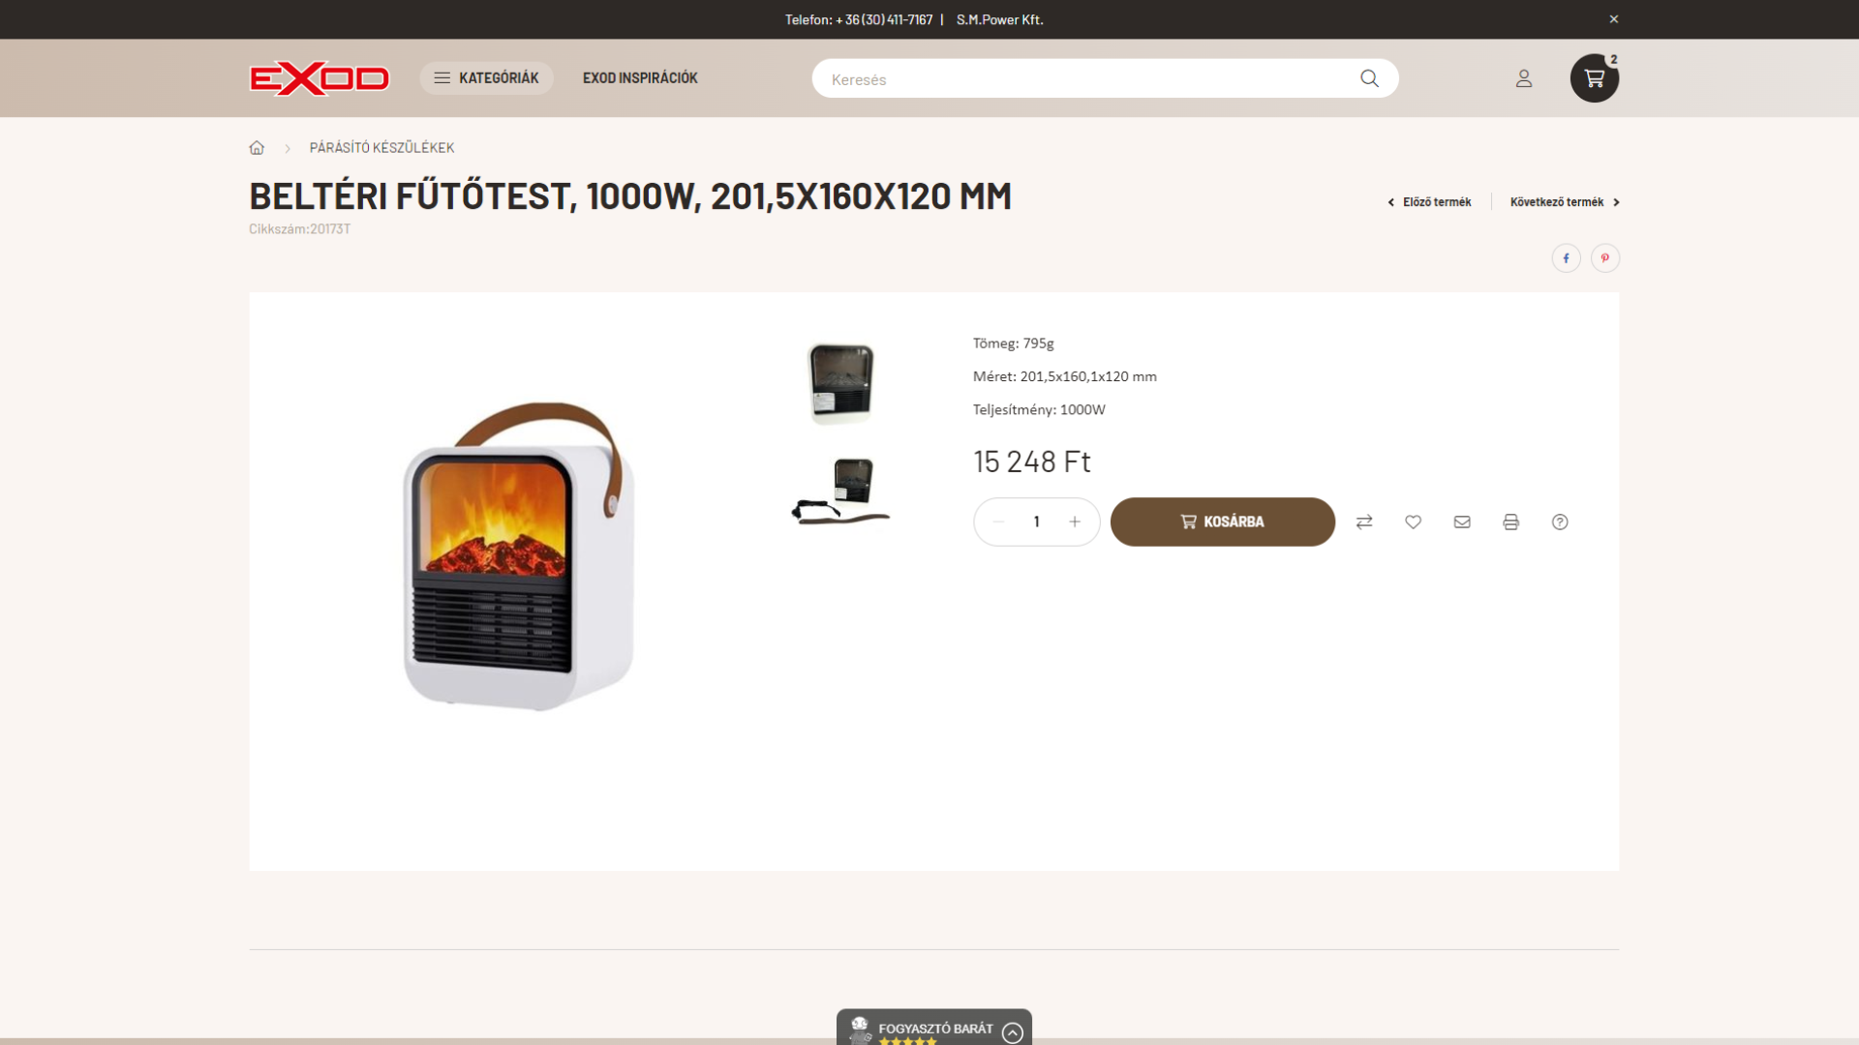This screenshot has height=1045, width=1859.
Task: Open the user account icon
Action: [1524, 78]
